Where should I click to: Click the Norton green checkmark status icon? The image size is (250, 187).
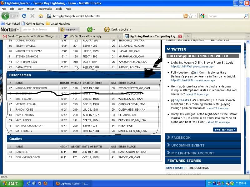(x=90, y=29)
